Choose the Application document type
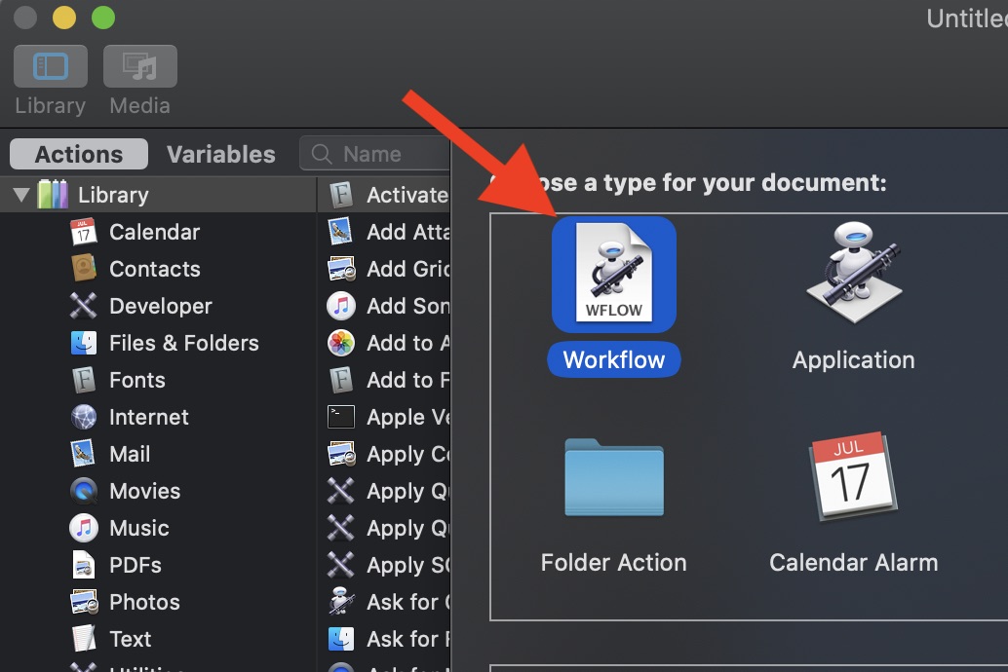This screenshot has width=1008, height=672. pyautogui.click(x=852, y=274)
